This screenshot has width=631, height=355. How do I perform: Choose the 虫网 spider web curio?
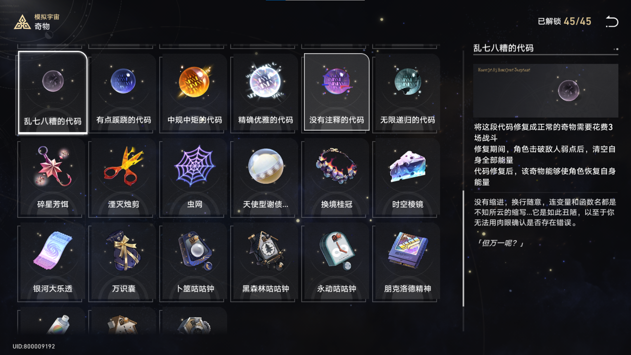195,178
